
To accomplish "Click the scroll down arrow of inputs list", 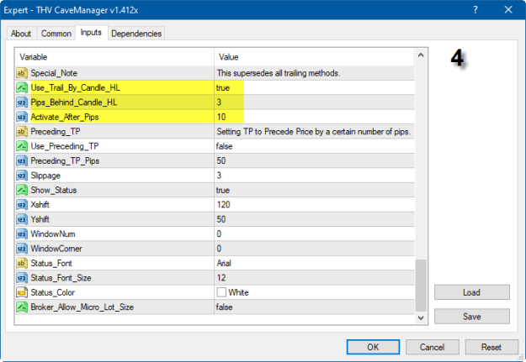I will click(x=421, y=317).
